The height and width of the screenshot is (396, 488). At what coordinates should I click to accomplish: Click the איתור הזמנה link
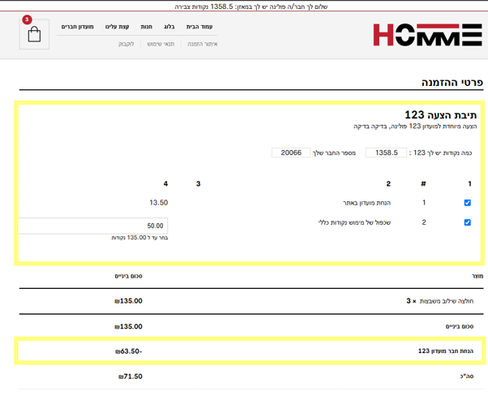coord(203,44)
